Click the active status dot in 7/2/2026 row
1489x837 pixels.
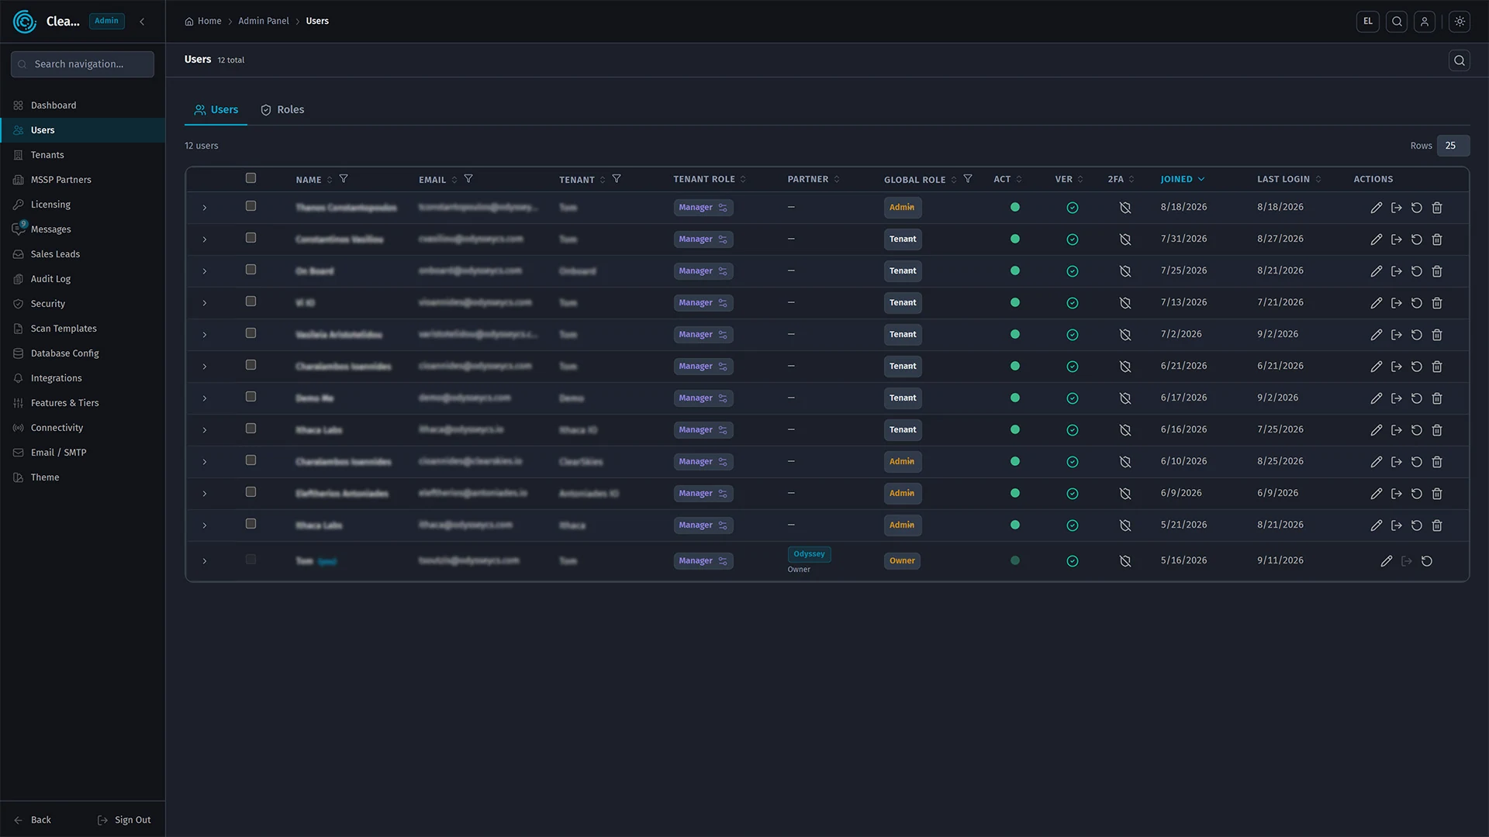(x=1014, y=335)
